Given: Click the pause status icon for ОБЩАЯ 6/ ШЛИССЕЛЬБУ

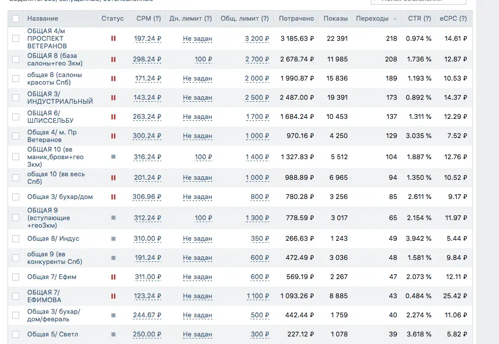Looking at the screenshot, I should click(x=113, y=117).
